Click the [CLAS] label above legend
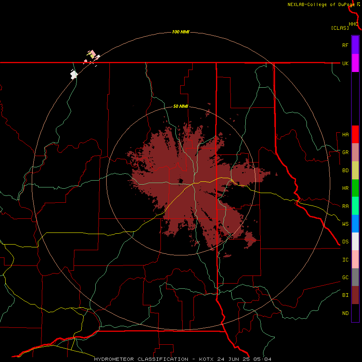The image size is (362, 362). [339, 28]
